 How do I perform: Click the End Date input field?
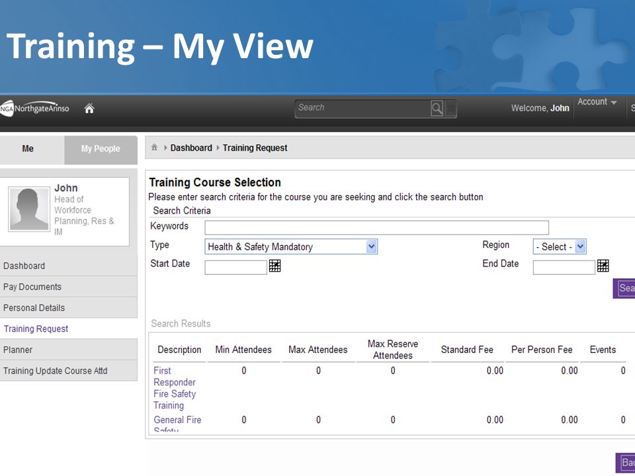pyautogui.click(x=564, y=267)
